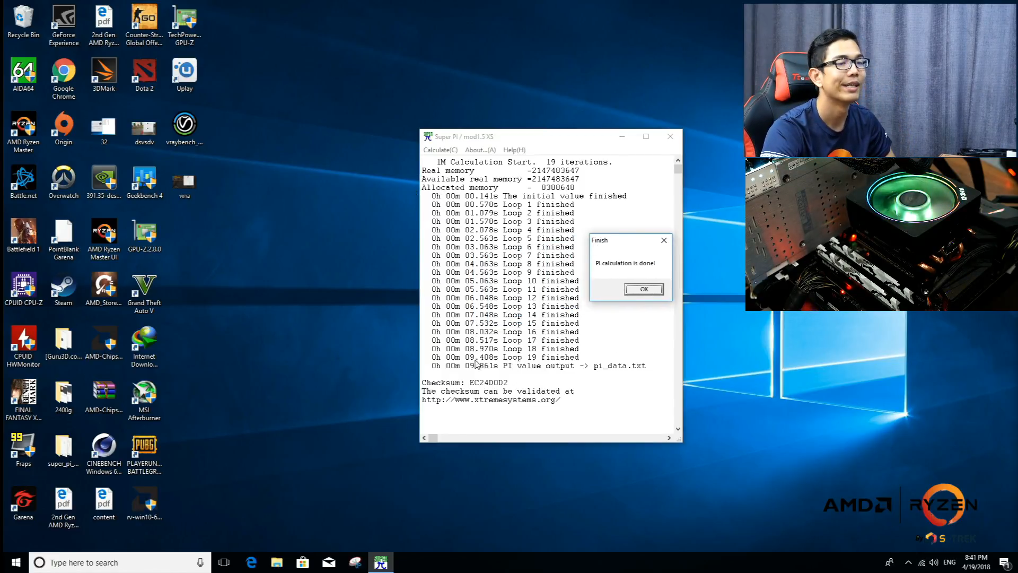Launch Microsoft Edge from the taskbar
The height and width of the screenshot is (573, 1018).
pyautogui.click(x=251, y=562)
